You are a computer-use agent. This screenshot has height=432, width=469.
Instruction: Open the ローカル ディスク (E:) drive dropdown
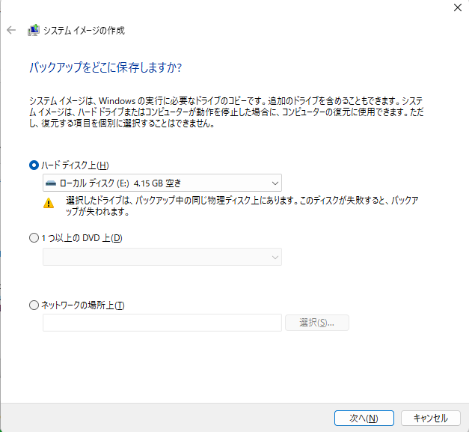tap(162, 183)
